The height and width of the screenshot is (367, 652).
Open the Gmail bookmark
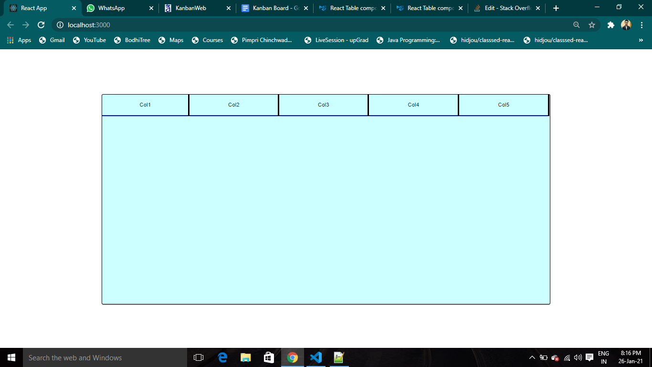pos(52,40)
